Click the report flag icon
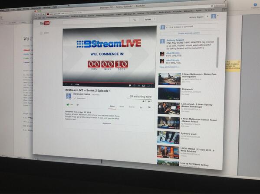The image size is (260, 194). [149, 107]
